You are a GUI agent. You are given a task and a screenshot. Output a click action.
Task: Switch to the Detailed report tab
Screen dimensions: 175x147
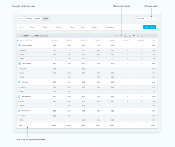click(x=37, y=19)
